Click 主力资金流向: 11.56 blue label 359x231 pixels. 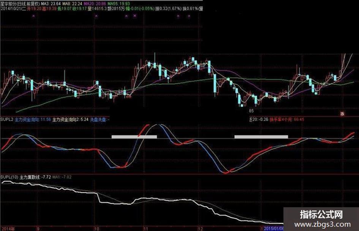pos(33,119)
